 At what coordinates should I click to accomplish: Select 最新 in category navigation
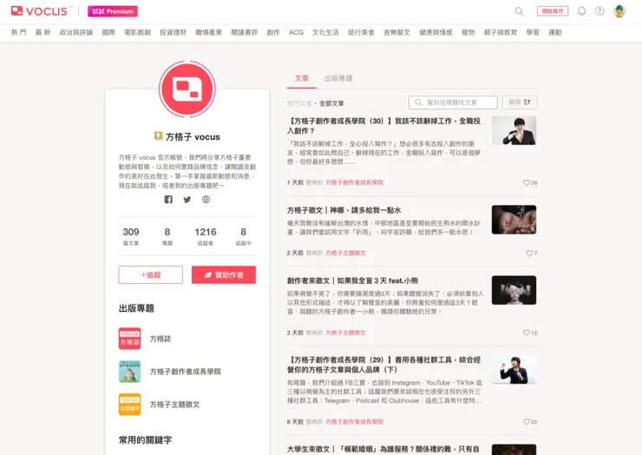[43, 32]
